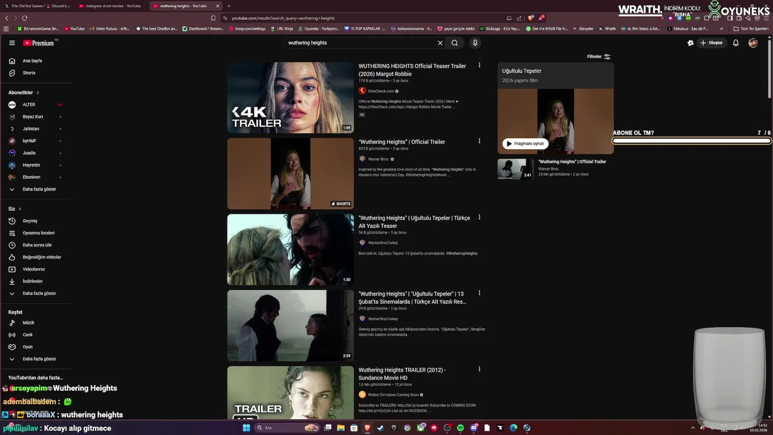Switch to the Discord browser tab
This screenshot has width=773, height=435.
pos(37,6)
